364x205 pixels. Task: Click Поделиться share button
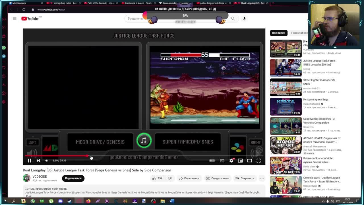[x=189, y=178]
